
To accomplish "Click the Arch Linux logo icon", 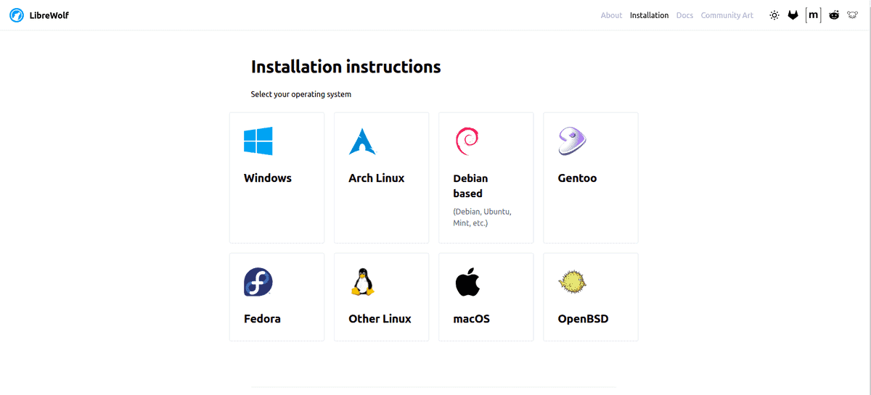I will [363, 141].
